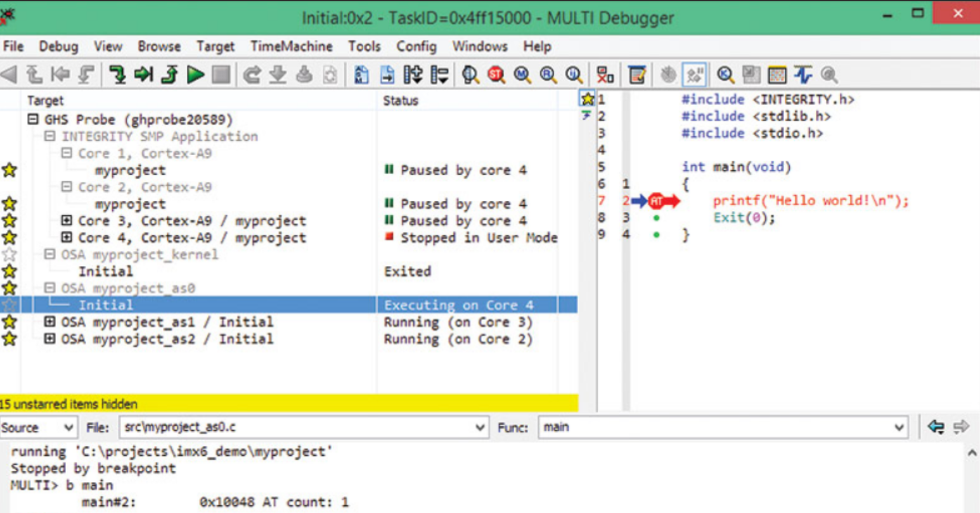Expand the Core 3, Cortex-A9 / myproject node
The width and height of the screenshot is (980, 513).
coord(67,220)
